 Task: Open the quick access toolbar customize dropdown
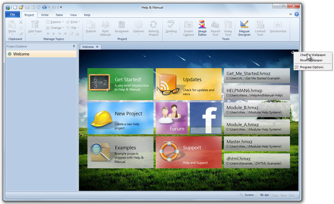[61, 7]
